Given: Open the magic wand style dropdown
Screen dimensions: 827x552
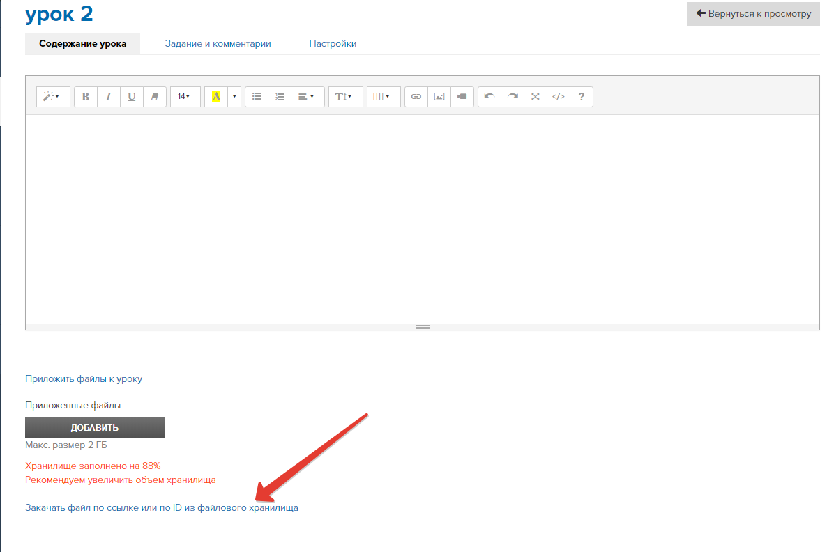Looking at the screenshot, I should [52, 97].
